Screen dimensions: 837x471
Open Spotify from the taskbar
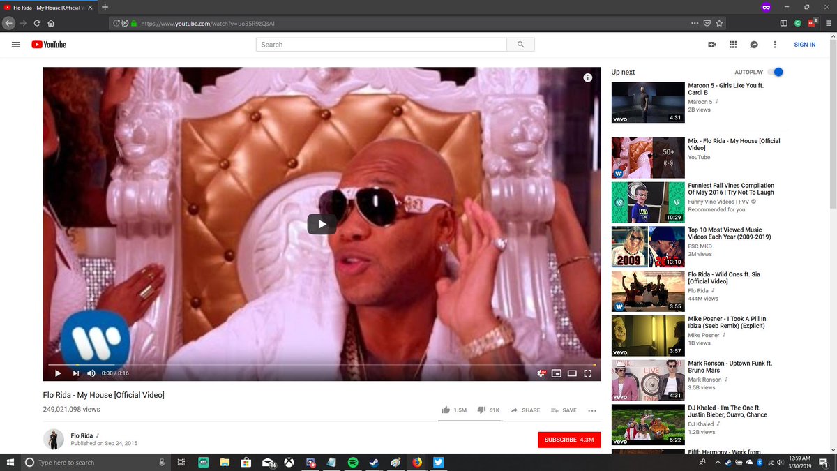(x=353, y=462)
